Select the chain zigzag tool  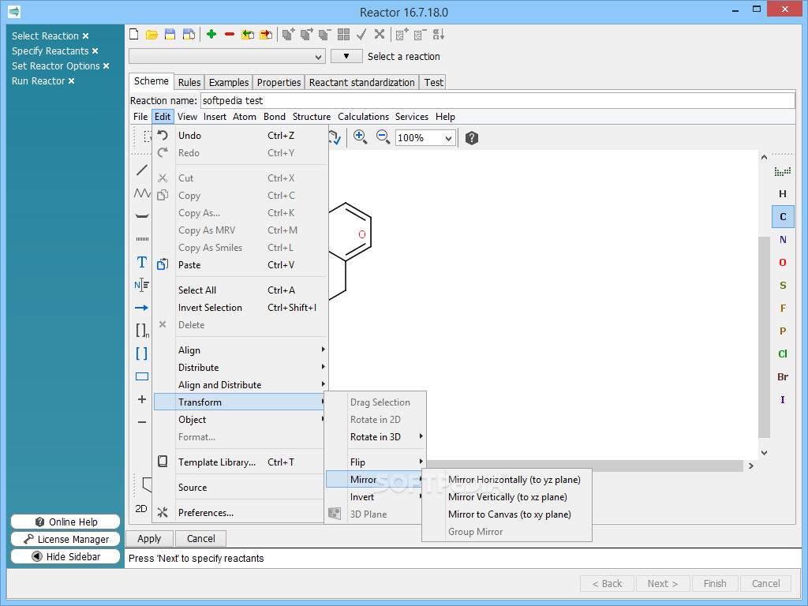(142, 193)
